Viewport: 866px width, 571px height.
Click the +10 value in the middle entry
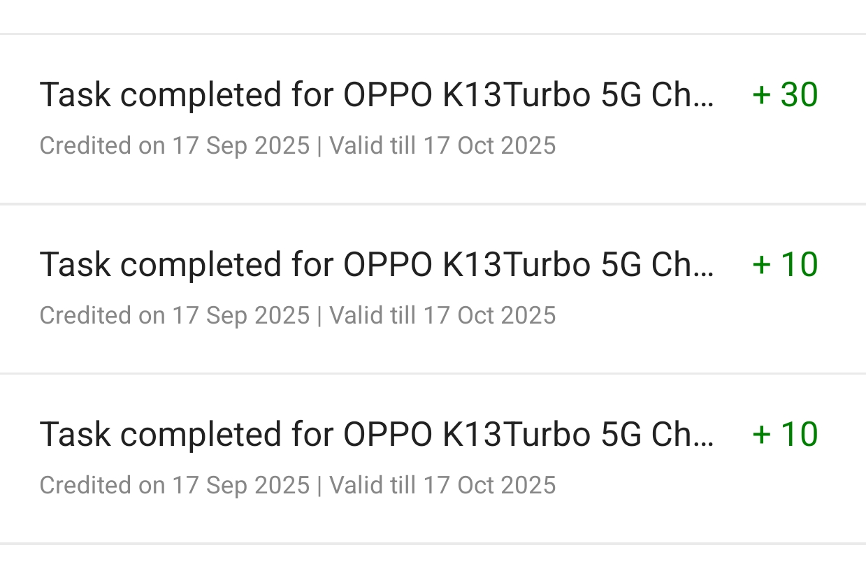tap(785, 265)
